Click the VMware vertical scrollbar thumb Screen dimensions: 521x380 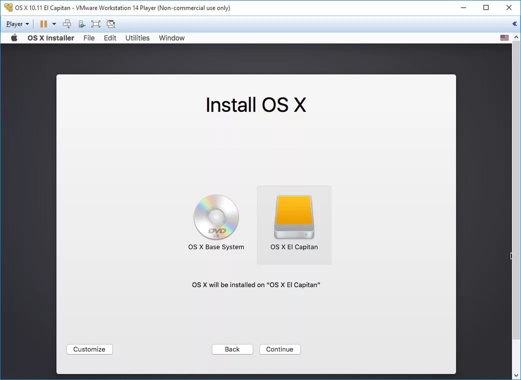point(516,191)
